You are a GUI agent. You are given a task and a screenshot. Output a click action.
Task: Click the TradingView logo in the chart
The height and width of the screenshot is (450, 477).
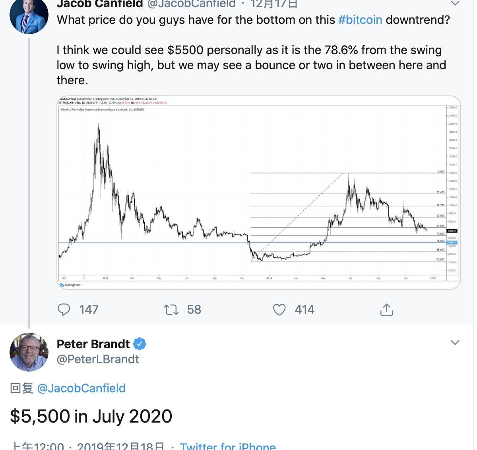pos(70,285)
